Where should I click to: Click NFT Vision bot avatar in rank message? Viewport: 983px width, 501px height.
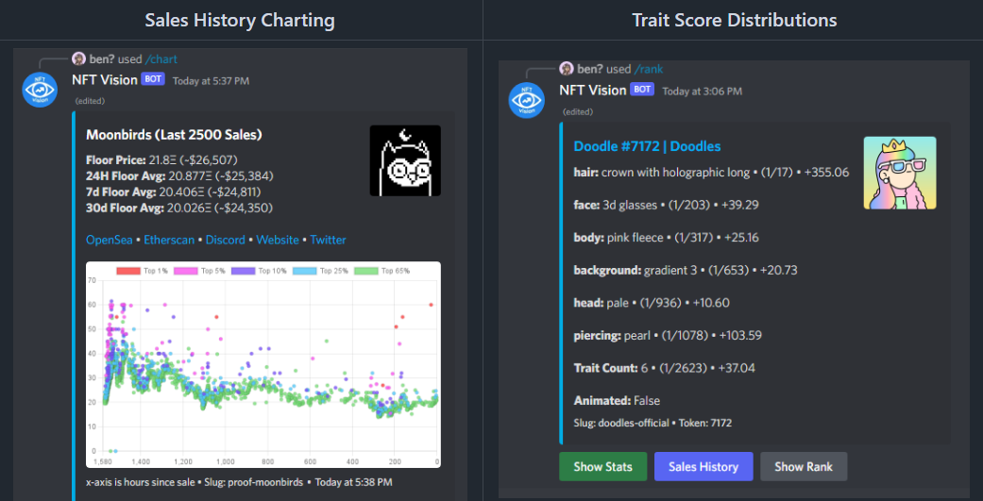pyautogui.click(x=527, y=100)
